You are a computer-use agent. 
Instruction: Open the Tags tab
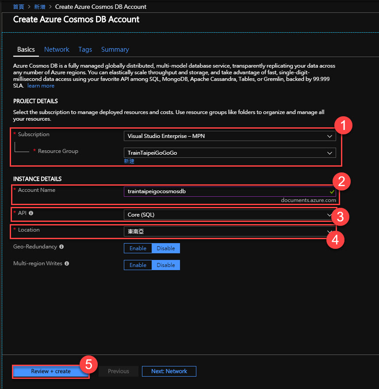click(x=85, y=50)
